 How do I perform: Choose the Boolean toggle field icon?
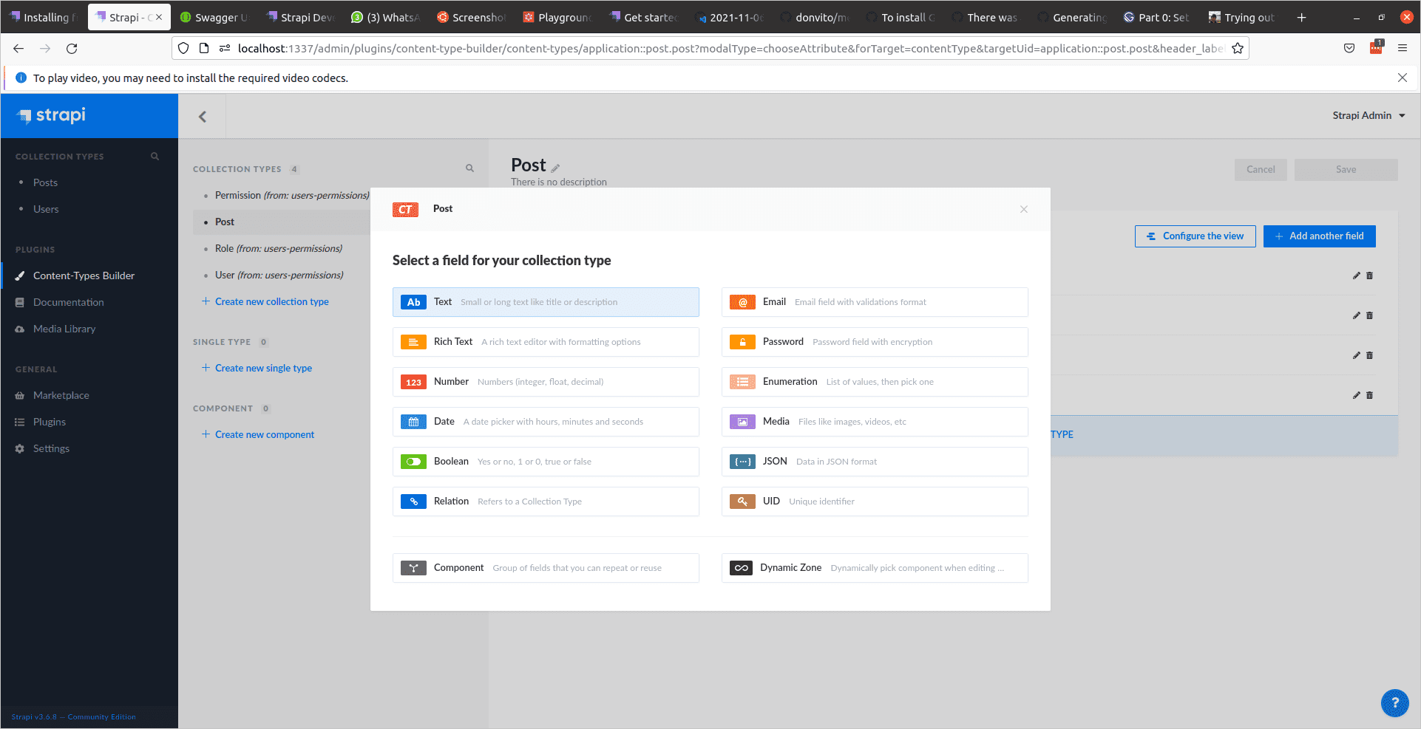413,462
